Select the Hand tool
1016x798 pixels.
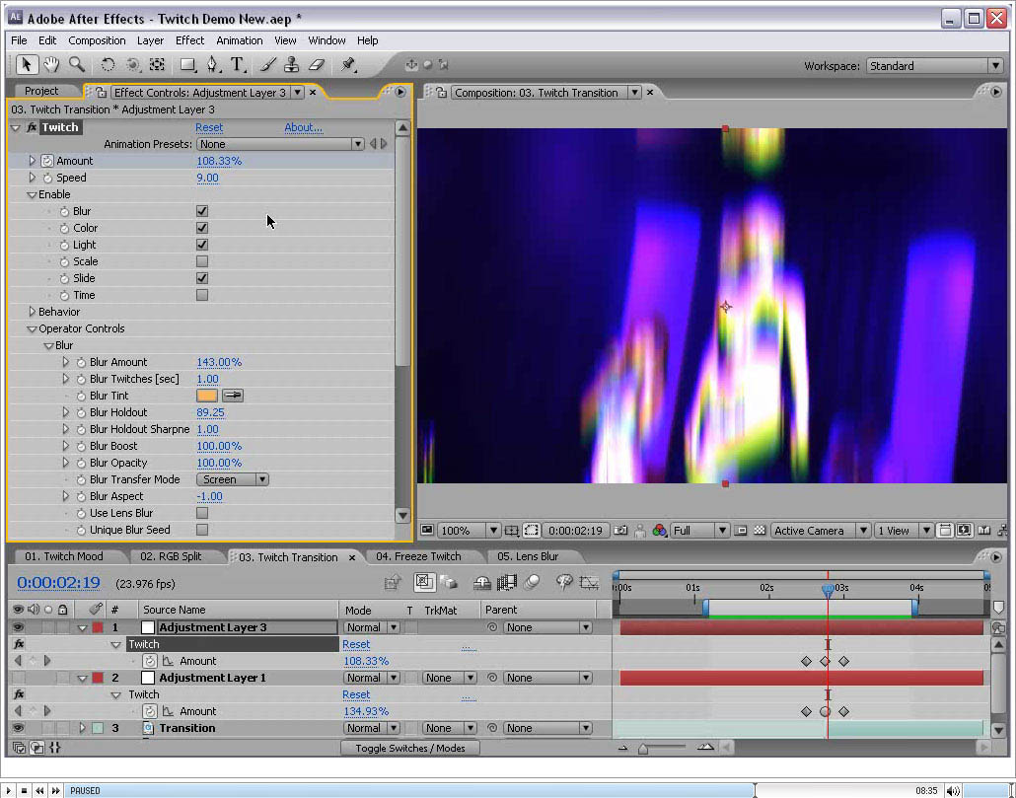[50, 65]
